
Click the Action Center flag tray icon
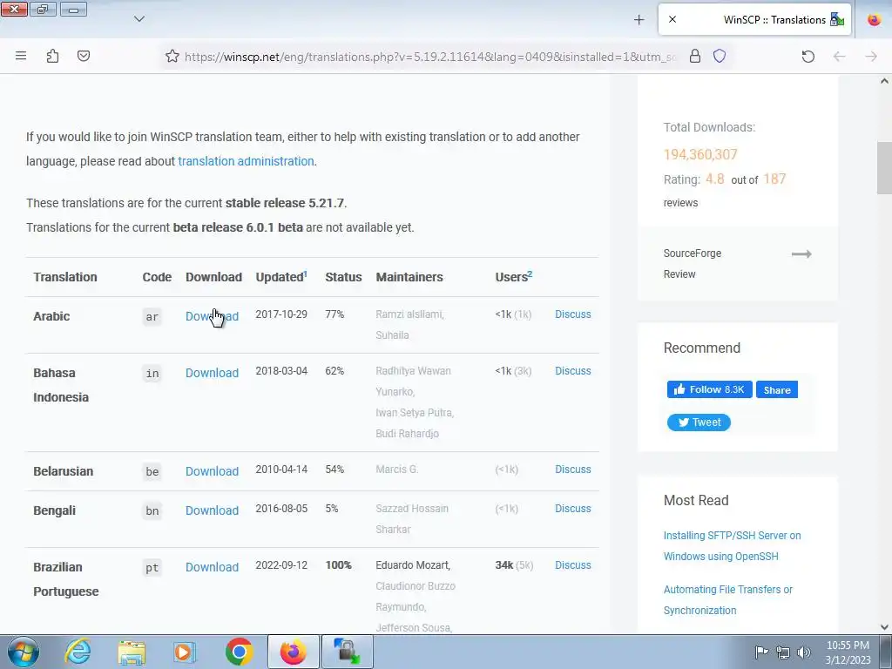(761, 652)
